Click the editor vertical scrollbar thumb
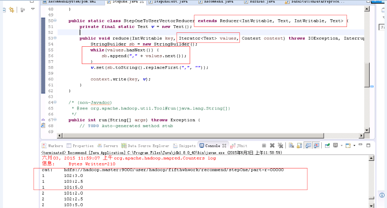 tap(367, 75)
